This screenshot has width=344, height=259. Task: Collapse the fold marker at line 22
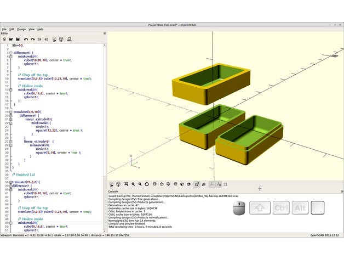click(x=10, y=123)
